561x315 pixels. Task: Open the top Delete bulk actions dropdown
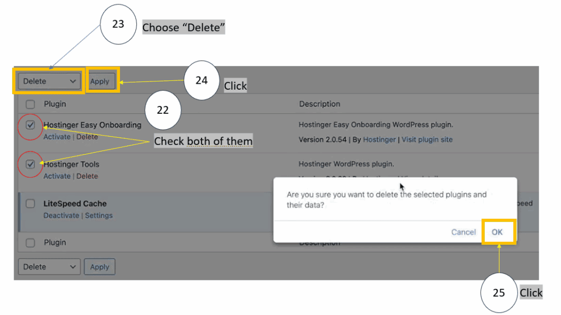point(49,81)
